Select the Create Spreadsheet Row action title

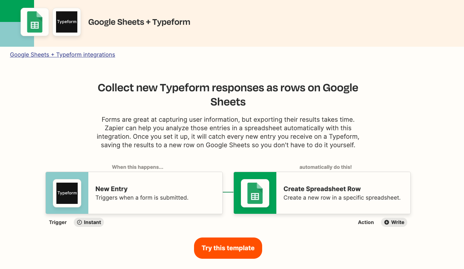pos(322,189)
